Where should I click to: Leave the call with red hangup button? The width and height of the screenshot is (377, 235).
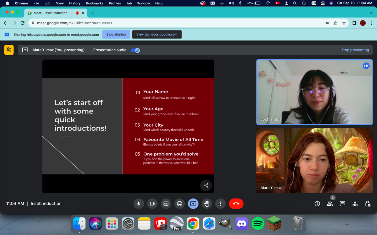point(236,204)
